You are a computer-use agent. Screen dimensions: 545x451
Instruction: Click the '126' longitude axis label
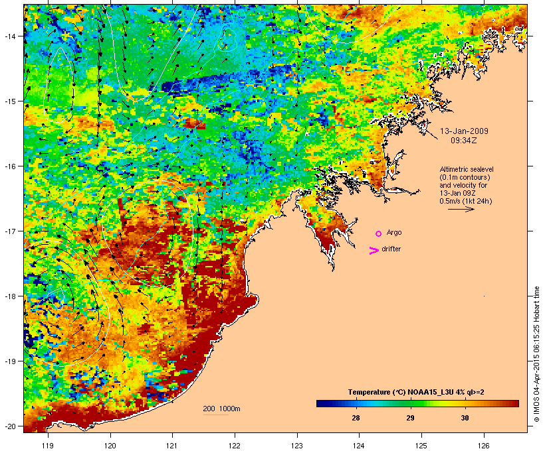(484, 446)
